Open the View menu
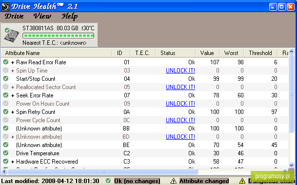 (42, 16)
